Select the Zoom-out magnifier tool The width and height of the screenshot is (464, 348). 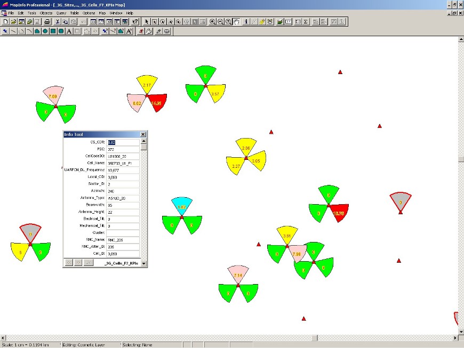(x=220, y=22)
